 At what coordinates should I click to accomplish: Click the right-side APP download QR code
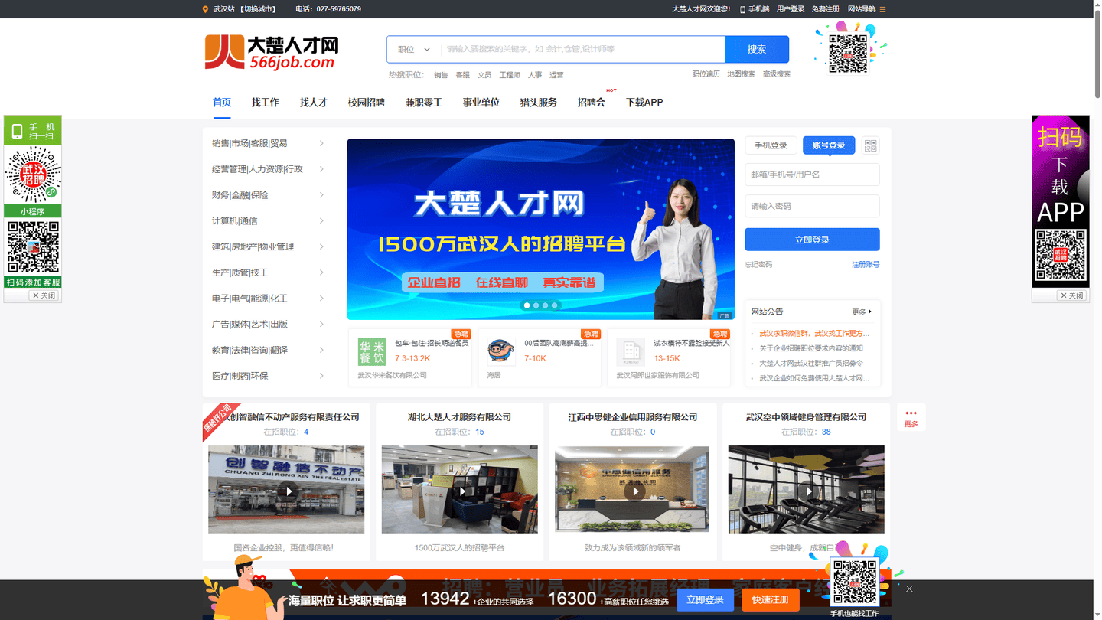[x=1061, y=256]
